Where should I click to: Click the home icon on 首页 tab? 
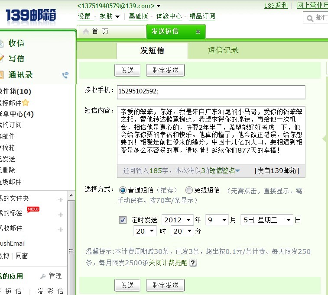86,32
